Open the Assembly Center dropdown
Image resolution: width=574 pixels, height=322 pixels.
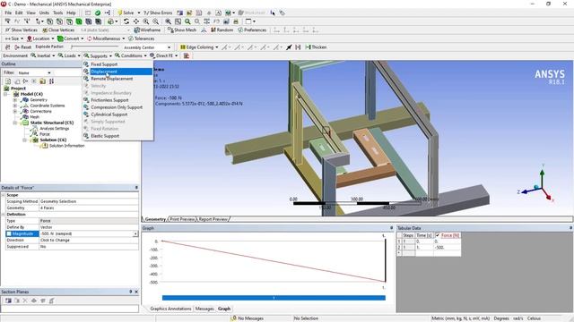pos(147,47)
